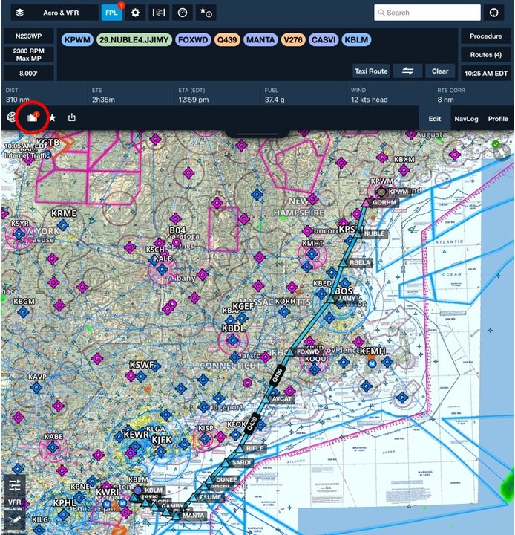Viewport: 515px width, 535px height.
Task: Toggle the FPL flight plan panel
Action: click(111, 13)
